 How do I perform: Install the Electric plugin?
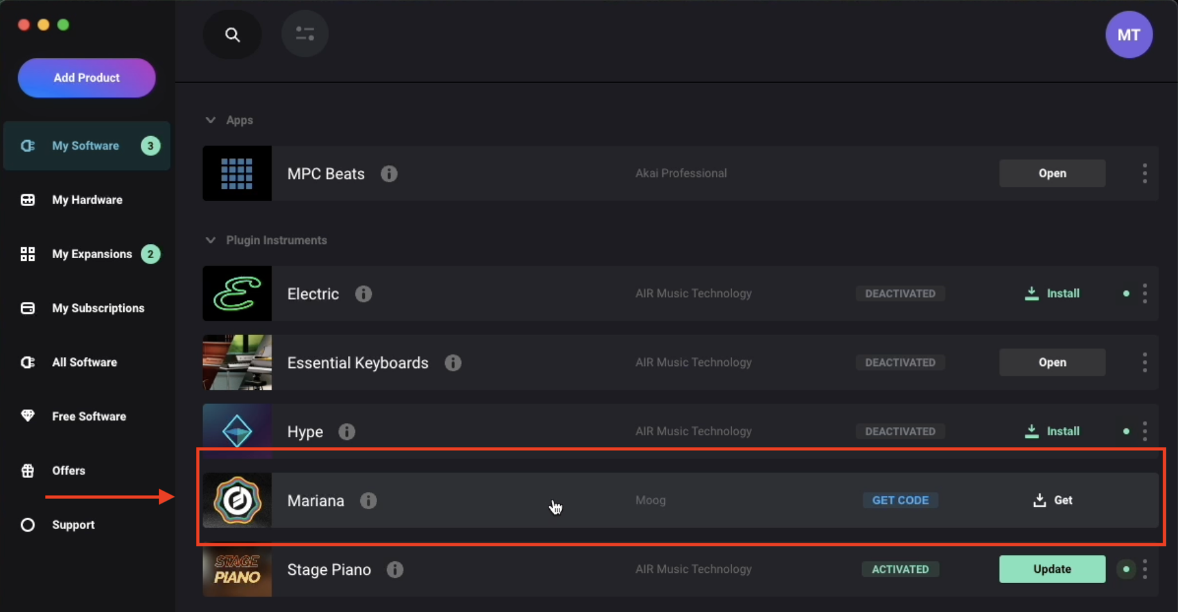click(x=1052, y=293)
